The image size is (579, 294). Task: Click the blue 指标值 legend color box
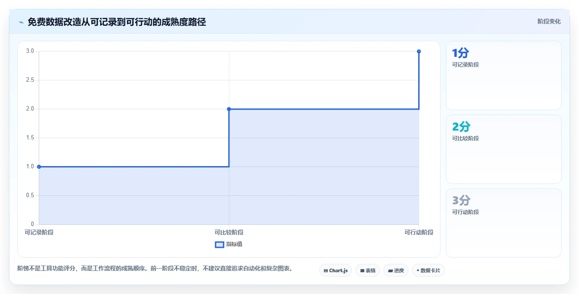pos(220,244)
